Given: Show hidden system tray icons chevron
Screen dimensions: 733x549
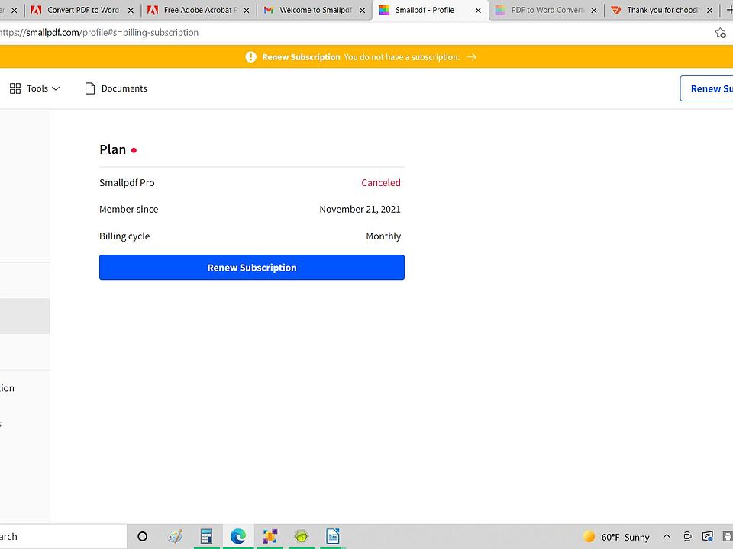Looking at the screenshot, I should pos(667,536).
